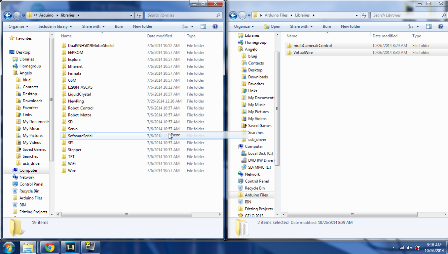Click Open in the right window toolbar
The width and height of the screenshot is (448, 254).
point(272,26)
